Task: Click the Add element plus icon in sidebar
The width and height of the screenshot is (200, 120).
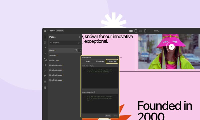Action: pyautogui.click(x=45, y=37)
